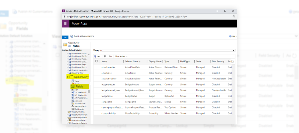Click the New field icon in toolbar

tap(95, 57)
